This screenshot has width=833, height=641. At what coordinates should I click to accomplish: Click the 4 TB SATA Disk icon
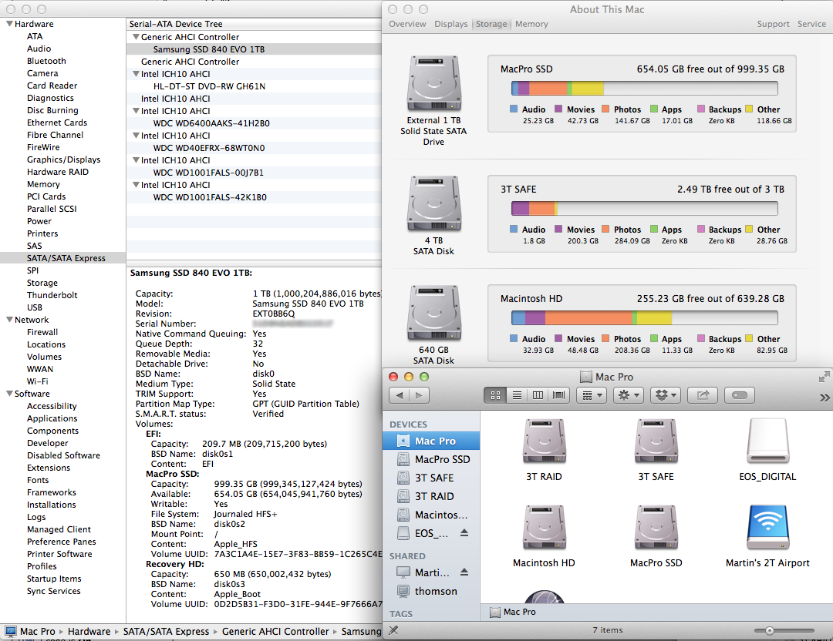pyautogui.click(x=434, y=203)
